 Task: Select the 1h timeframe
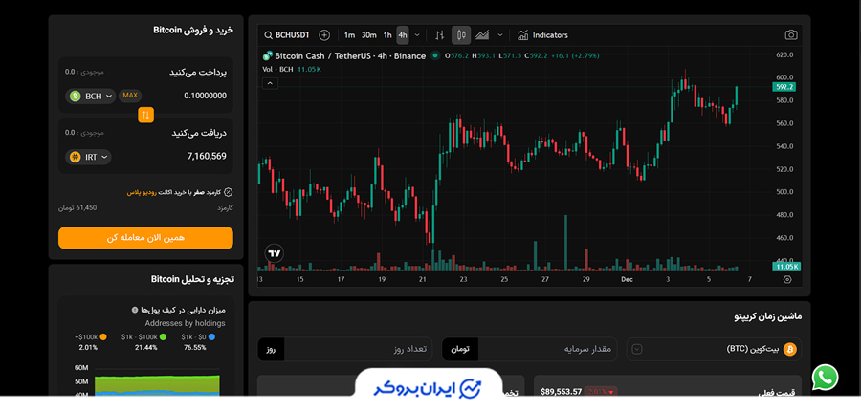pos(387,35)
